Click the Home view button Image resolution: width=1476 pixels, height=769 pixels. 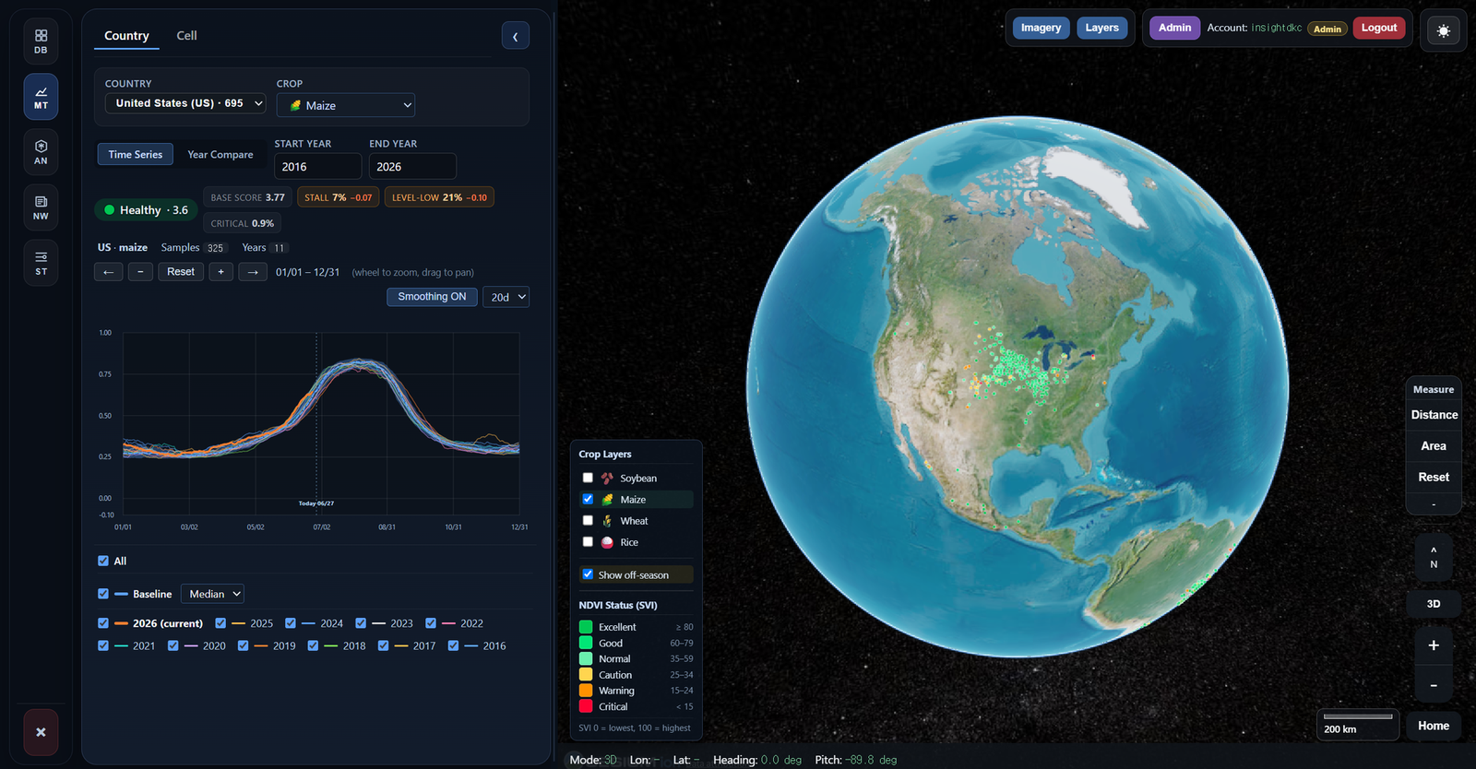1434,726
